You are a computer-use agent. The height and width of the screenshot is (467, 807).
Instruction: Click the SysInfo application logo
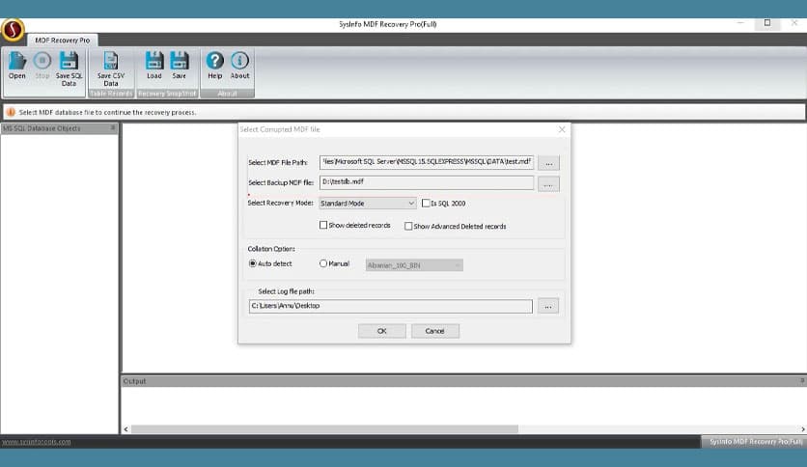click(13, 30)
